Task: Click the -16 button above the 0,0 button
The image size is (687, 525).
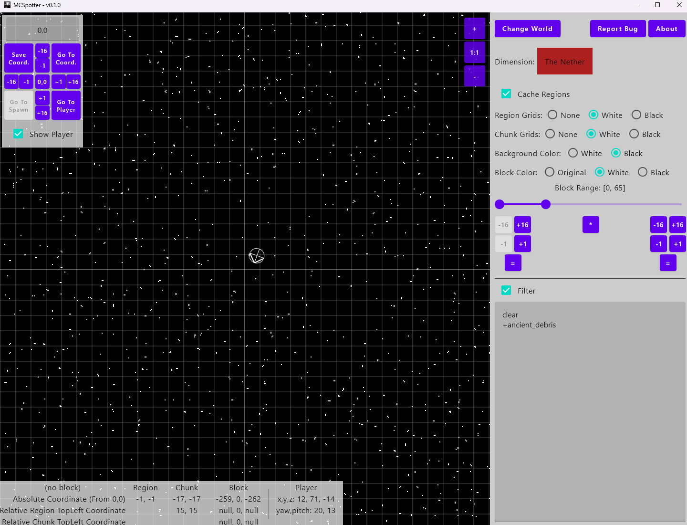Action: pyautogui.click(x=42, y=51)
